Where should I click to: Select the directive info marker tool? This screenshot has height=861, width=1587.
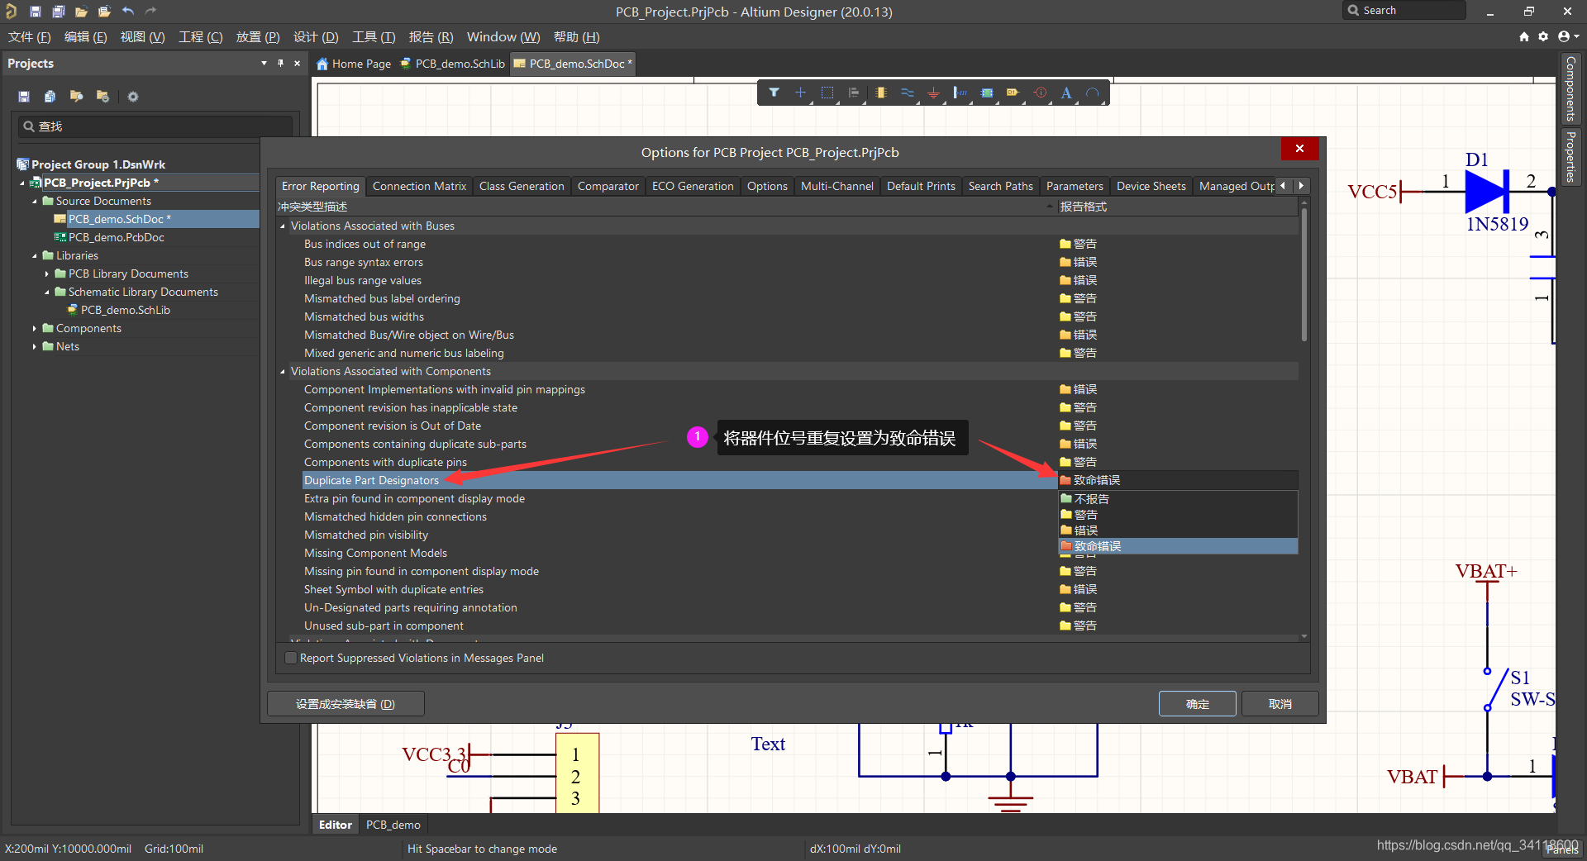pos(1041,93)
